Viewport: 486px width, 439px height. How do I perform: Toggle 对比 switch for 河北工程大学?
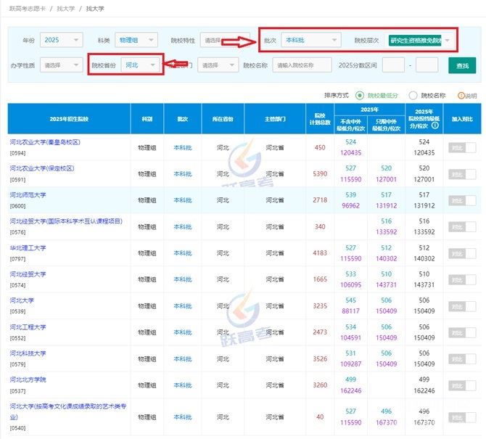[462, 332]
